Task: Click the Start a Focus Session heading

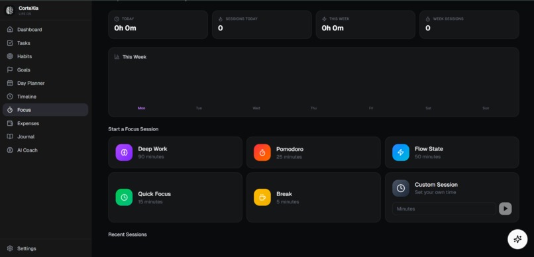Action: [133, 129]
